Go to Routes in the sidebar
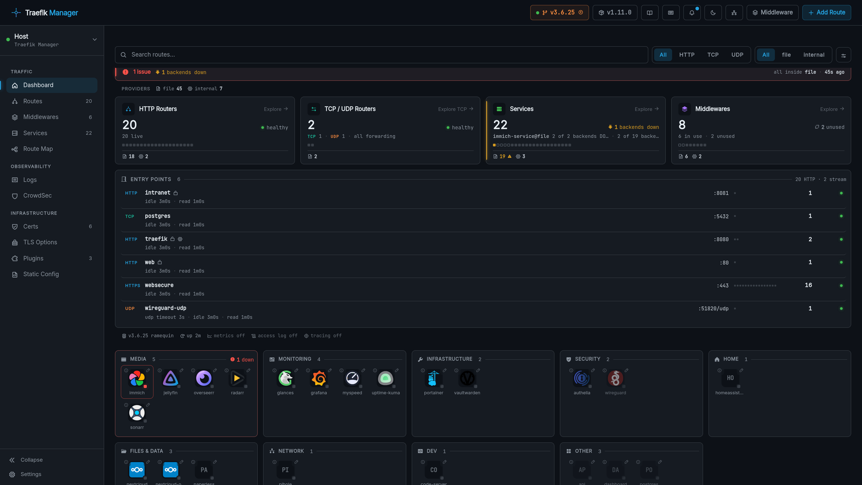862x485 pixels. pos(52,101)
